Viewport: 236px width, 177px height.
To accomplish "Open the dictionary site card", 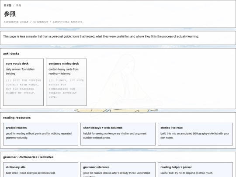I will (41, 170).
